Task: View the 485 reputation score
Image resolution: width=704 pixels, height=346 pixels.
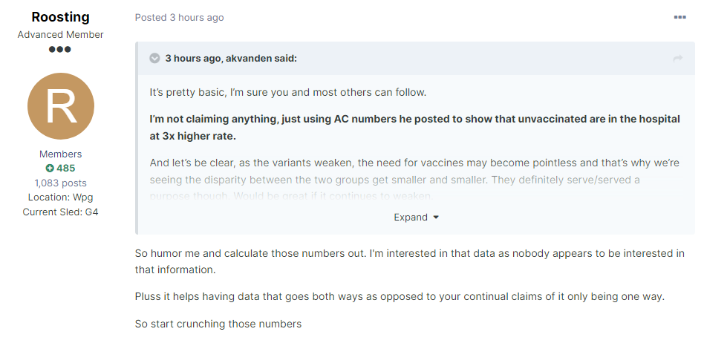Action: pos(65,169)
